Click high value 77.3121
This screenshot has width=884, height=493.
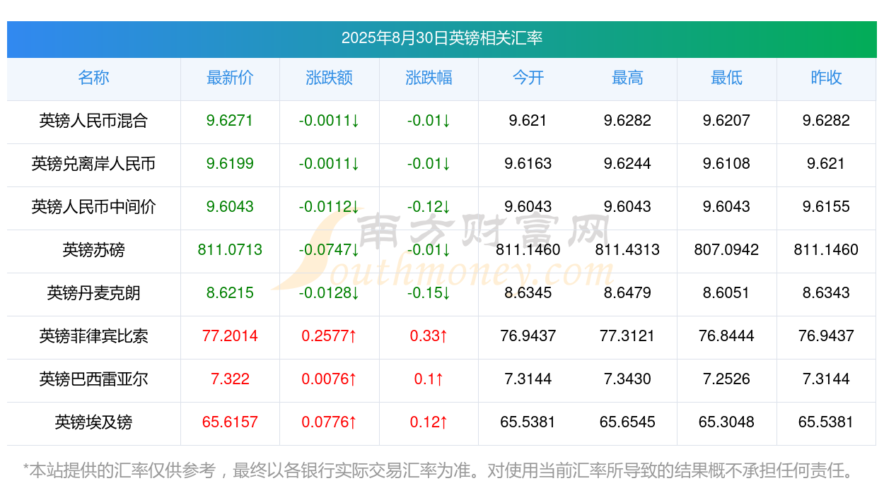(627, 336)
